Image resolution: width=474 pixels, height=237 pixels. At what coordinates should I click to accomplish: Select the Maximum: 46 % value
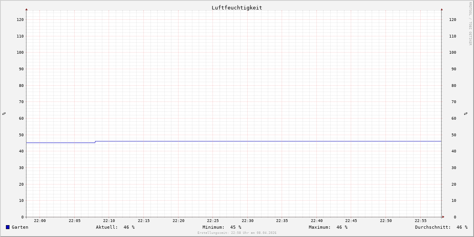pyautogui.click(x=328, y=227)
